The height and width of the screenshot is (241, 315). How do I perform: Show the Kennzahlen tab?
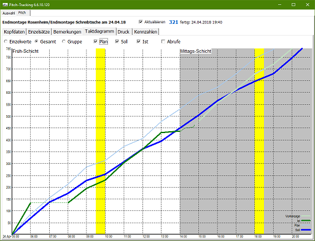(146, 32)
